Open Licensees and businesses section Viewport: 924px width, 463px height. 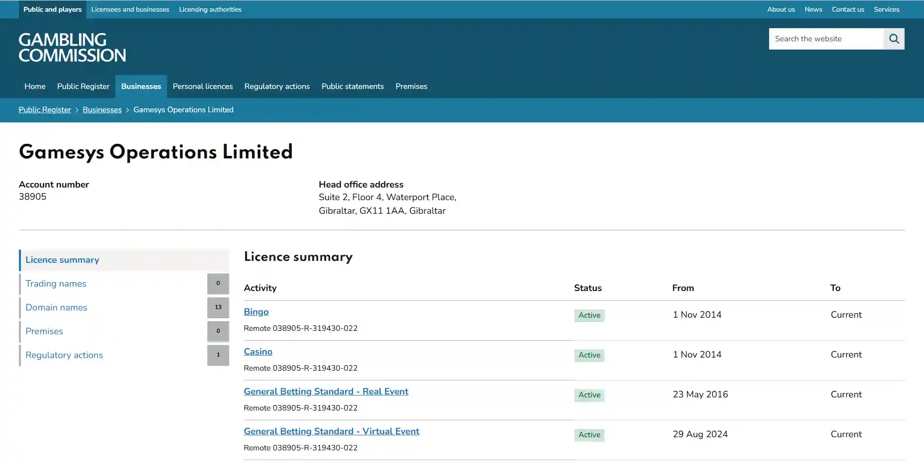[x=130, y=9]
